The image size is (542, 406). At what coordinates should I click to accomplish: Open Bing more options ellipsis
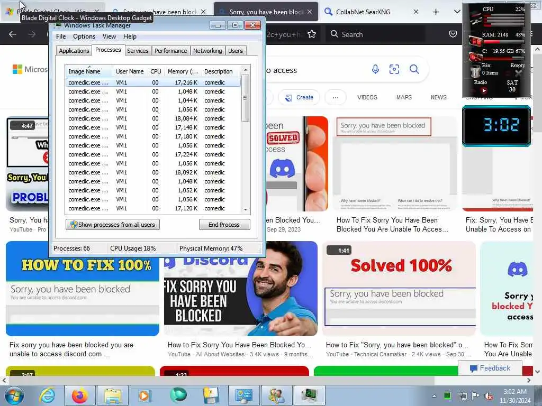[335, 97]
